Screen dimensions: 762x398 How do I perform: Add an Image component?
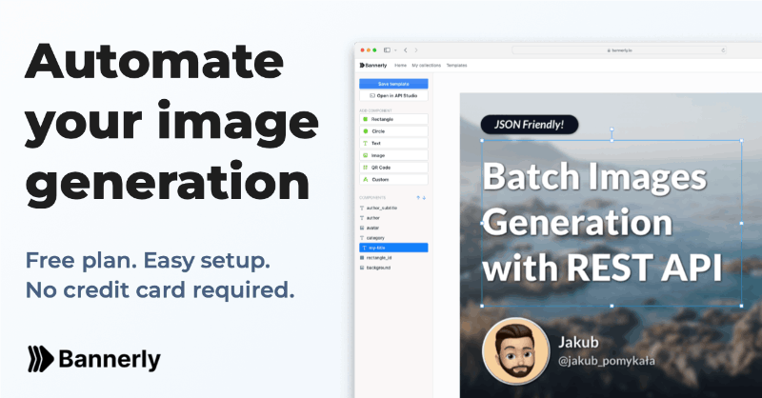[x=393, y=155]
